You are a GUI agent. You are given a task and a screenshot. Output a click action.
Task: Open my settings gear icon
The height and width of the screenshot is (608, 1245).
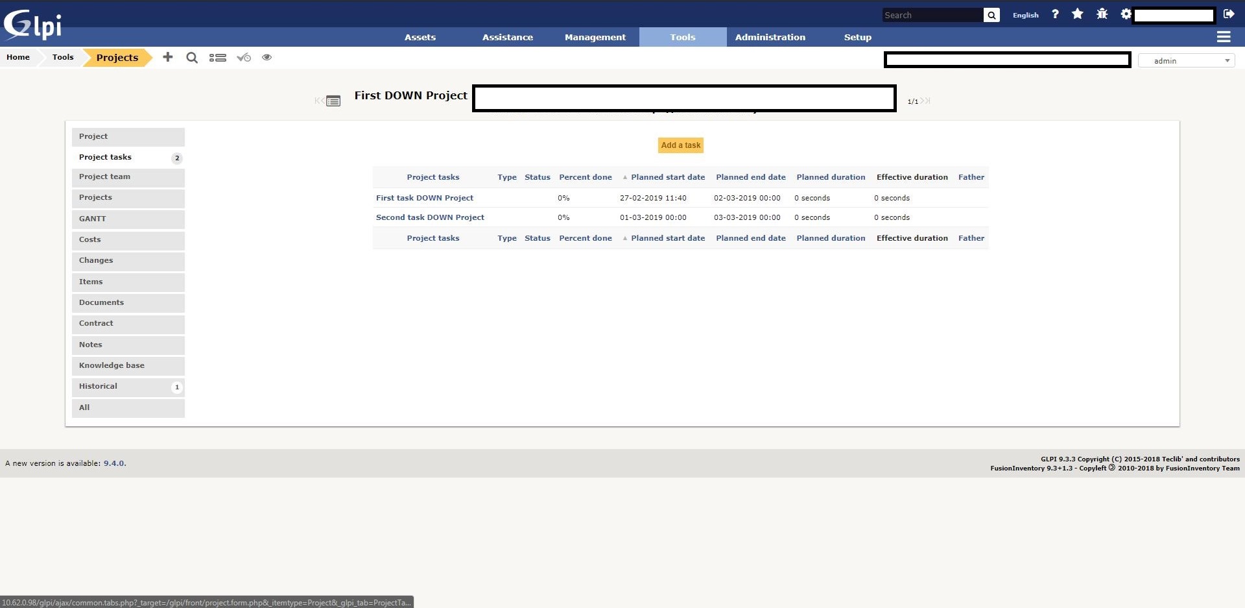click(1126, 14)
